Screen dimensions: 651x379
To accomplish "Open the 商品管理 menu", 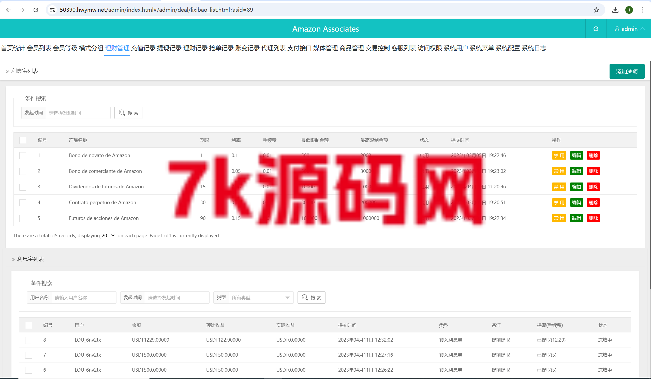I will (352, 48).
